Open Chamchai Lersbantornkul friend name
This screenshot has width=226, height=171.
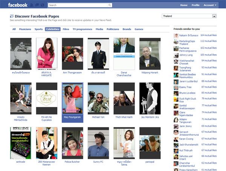(x=187, y=164)
